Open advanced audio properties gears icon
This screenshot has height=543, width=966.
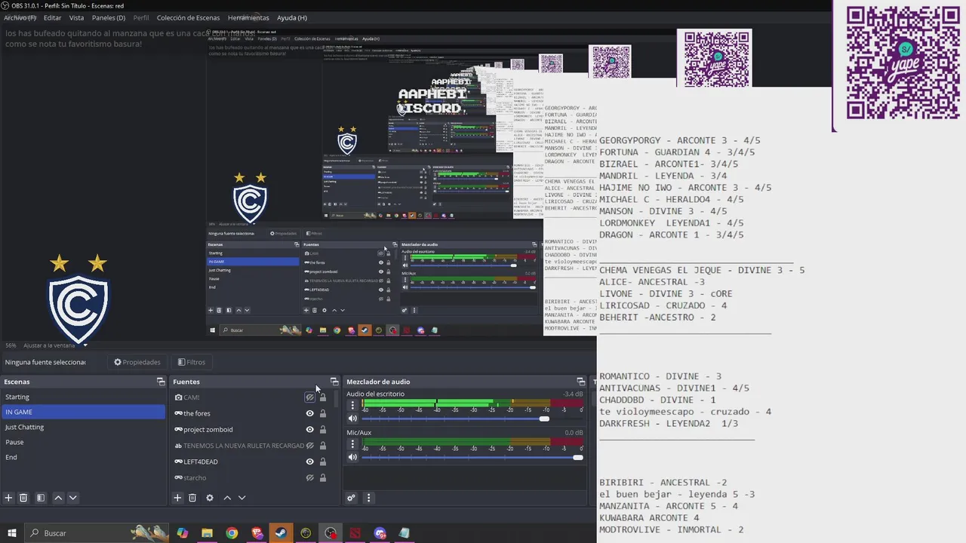point(351,498)
